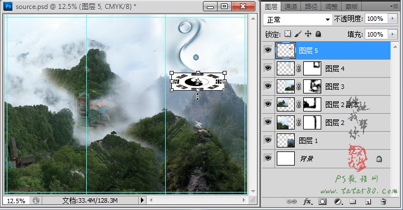Create new adjustment layer icon
The width and height of the screenshot is (403, 210).
[338, 202]
